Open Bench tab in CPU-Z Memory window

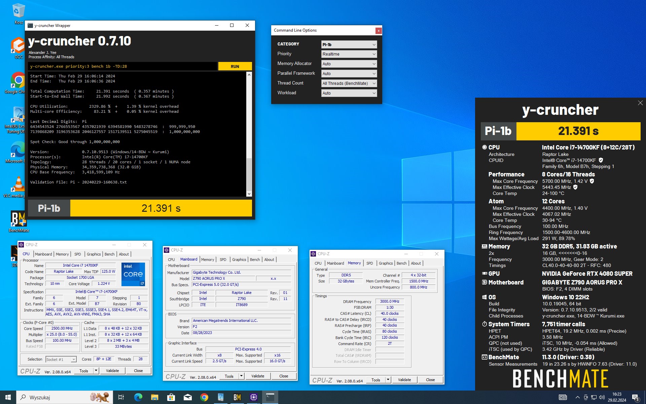coord(401,263)
